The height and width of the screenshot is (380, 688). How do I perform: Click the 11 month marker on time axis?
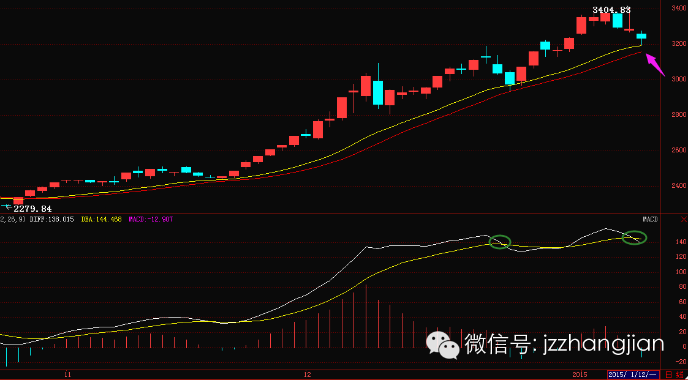pos(67,374)
